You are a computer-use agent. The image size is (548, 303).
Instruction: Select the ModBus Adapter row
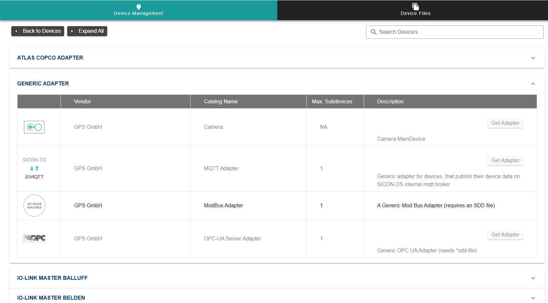click(223, 206)
